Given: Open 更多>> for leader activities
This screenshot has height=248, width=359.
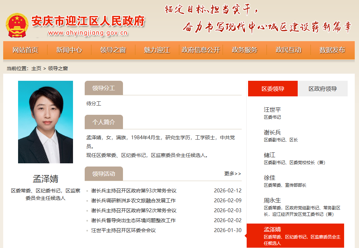Looking at the screenshot, I should click(x=232, y=174).
